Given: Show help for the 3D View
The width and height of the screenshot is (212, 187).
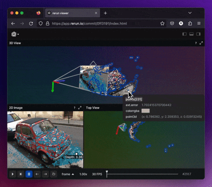Looking at the screenshot, I should pos(196,43).
